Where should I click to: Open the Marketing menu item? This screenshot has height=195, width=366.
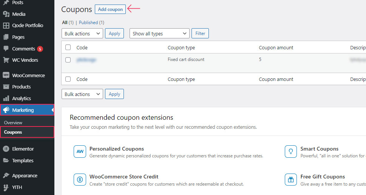[x=27, y=110]
